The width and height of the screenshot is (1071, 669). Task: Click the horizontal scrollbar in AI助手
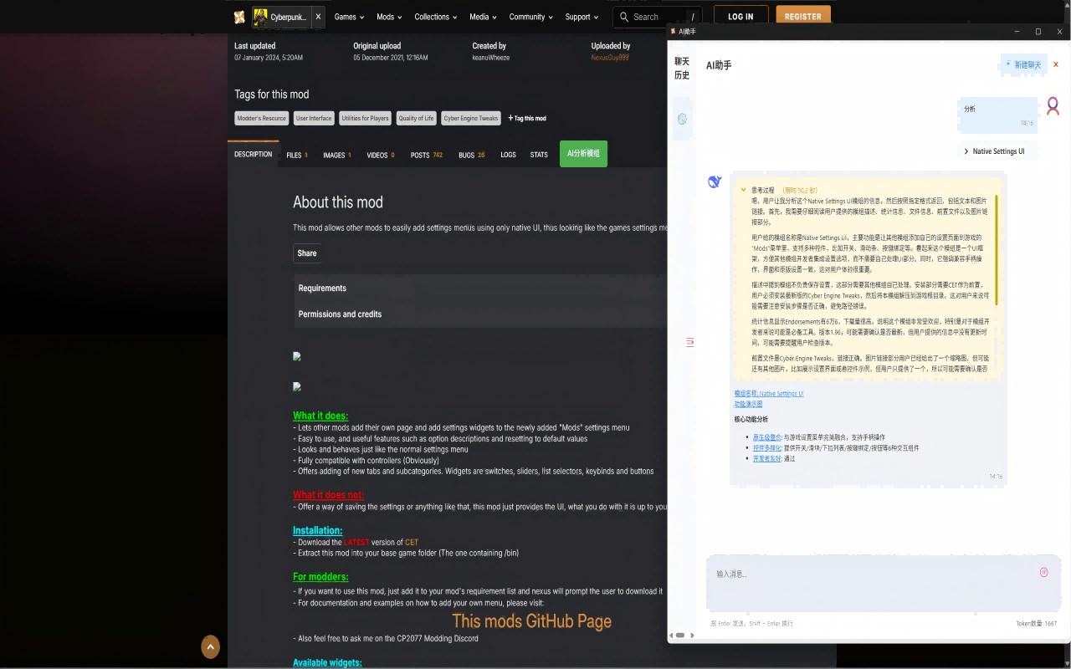click(x=680, y=636)
